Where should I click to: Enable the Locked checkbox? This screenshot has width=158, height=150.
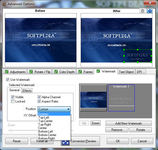[13, 101]
